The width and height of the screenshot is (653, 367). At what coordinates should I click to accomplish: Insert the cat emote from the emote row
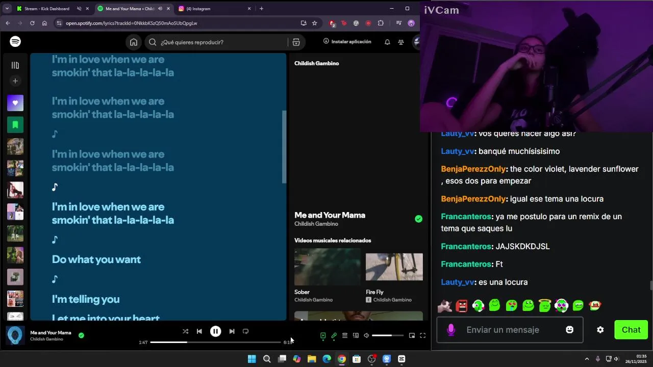click(445, 305)
